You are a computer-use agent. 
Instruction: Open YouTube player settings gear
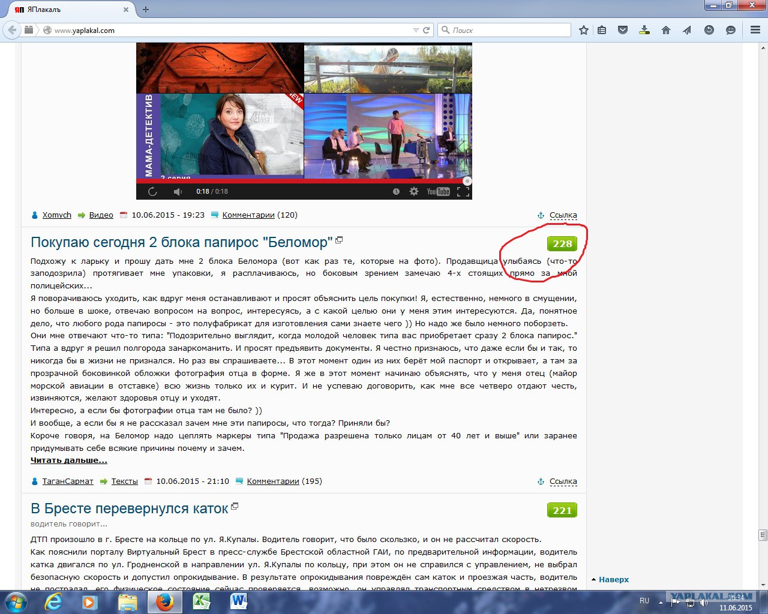pos(414,191)
